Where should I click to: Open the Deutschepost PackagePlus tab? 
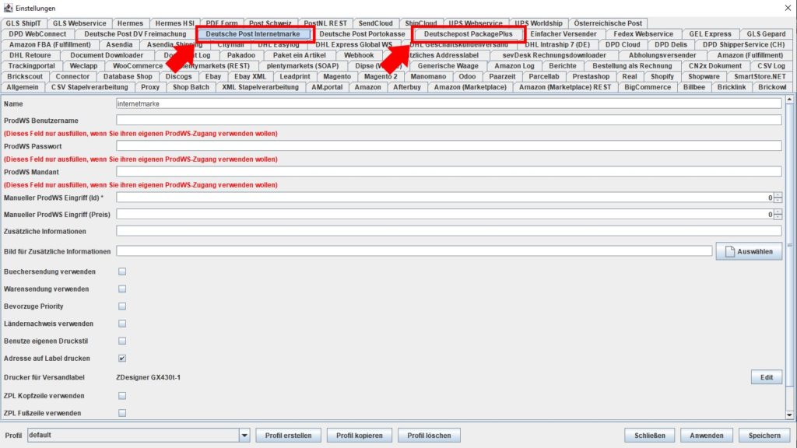tap(468, 34)
